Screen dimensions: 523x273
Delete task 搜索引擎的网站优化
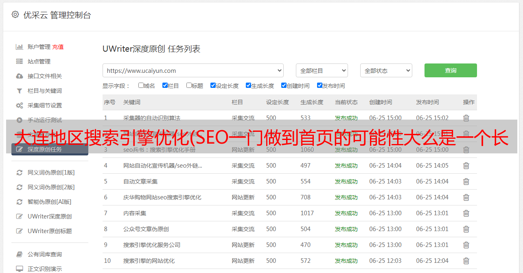point(466,261)
